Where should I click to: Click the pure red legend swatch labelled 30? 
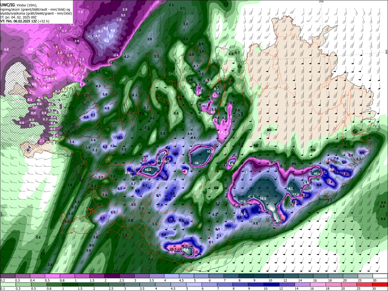coord(380,284)
